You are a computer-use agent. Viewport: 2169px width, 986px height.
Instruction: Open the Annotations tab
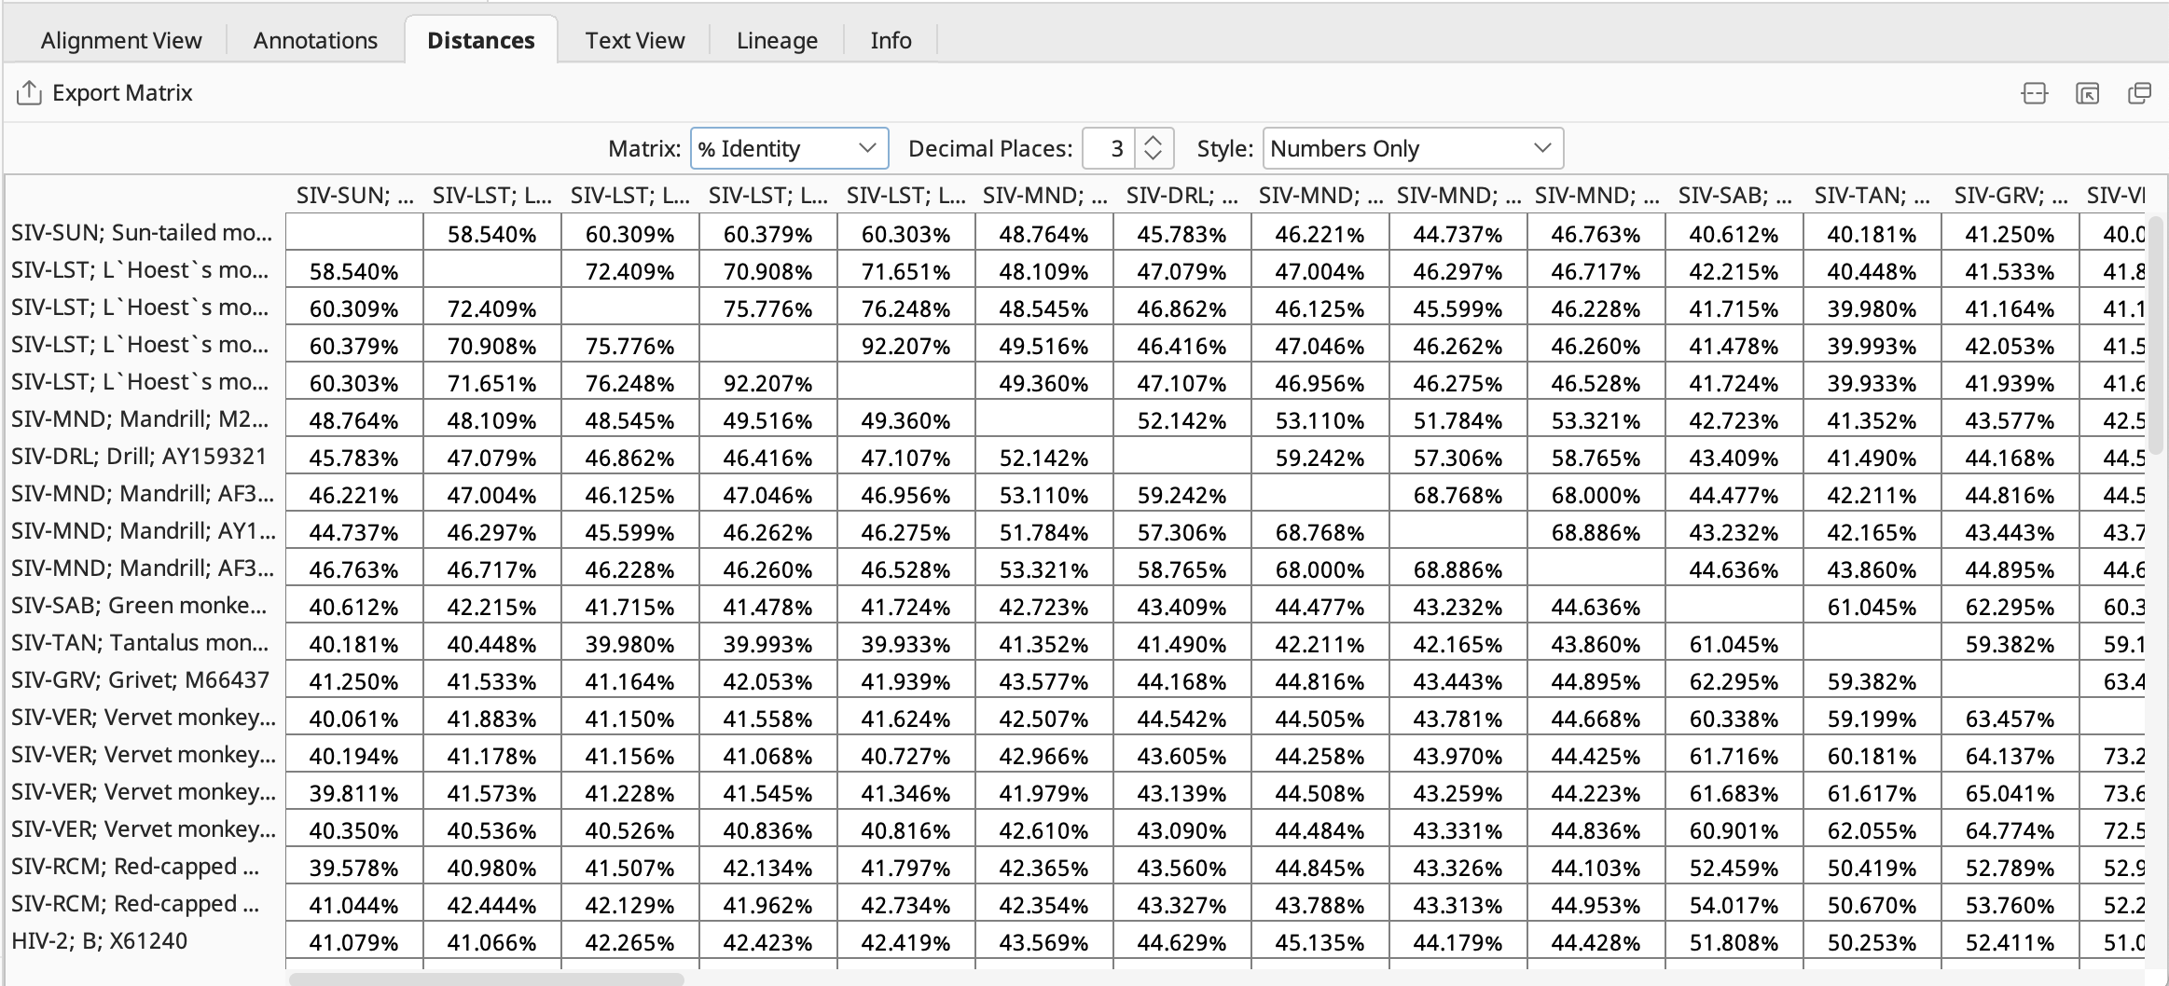(x=315, y=40)
